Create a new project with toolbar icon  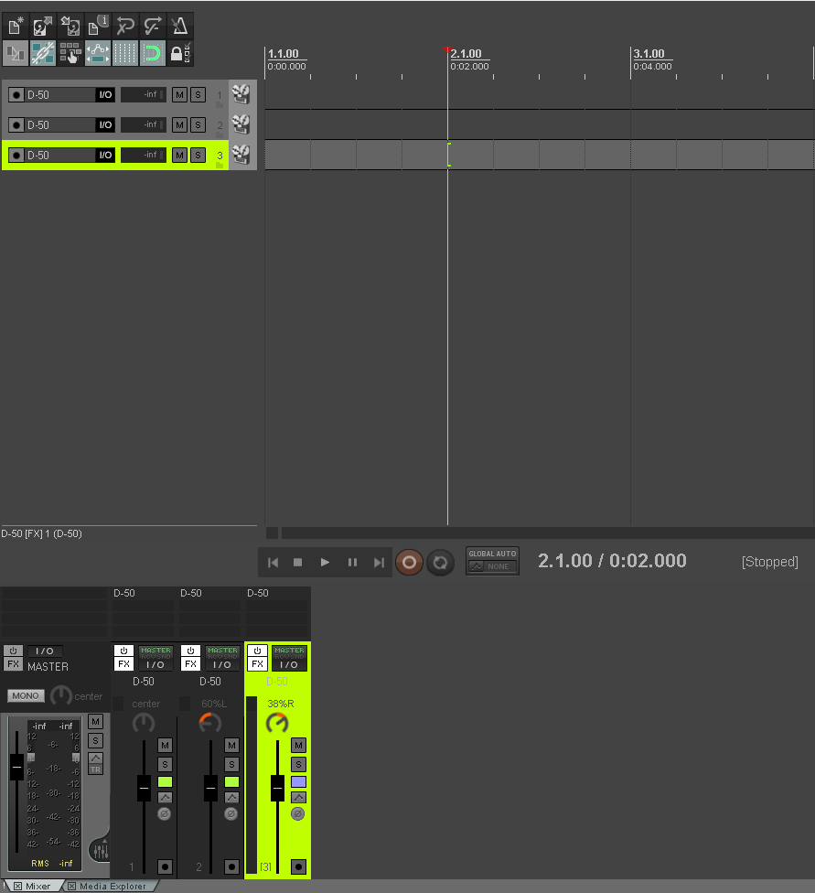coord(16,26)
